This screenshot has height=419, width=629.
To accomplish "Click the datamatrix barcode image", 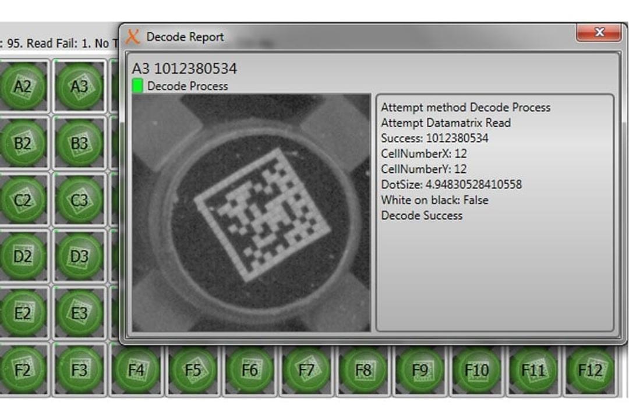I will pyautogui.click(x=251, y=212).
